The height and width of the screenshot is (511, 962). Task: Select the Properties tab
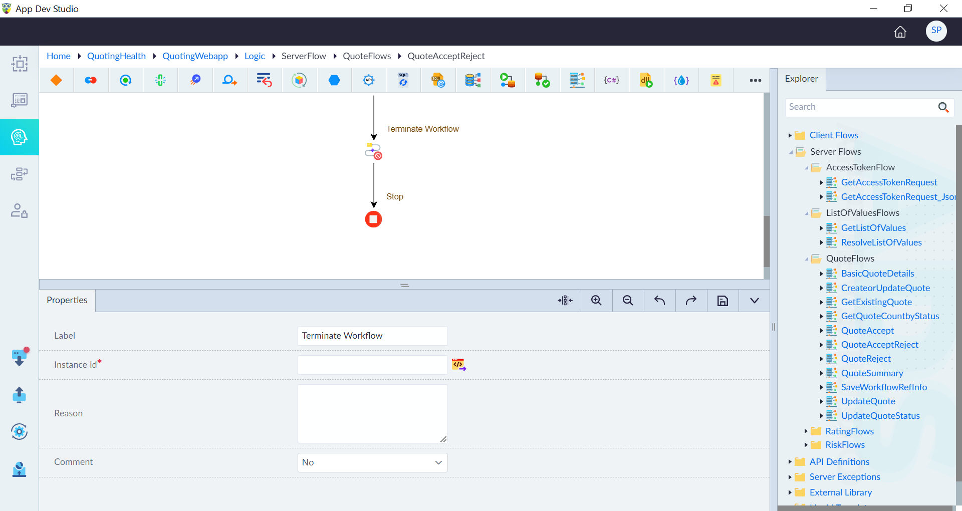(x=67, y=300)
